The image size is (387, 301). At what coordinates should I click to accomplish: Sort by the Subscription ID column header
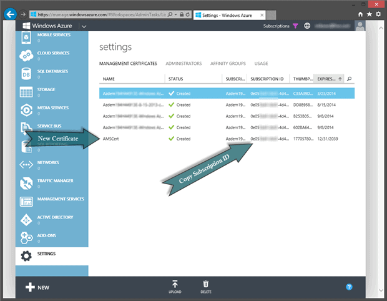click(268, 79)
